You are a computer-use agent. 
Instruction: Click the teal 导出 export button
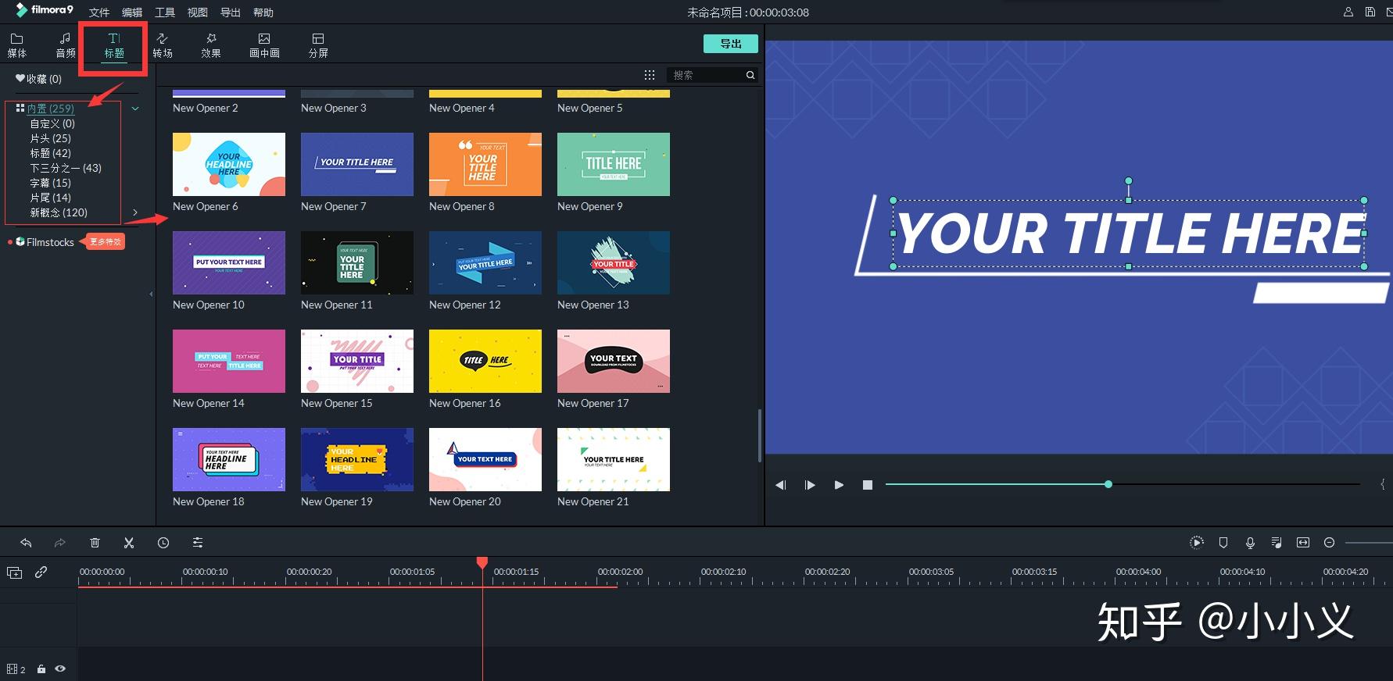click(x=731, y=44)
